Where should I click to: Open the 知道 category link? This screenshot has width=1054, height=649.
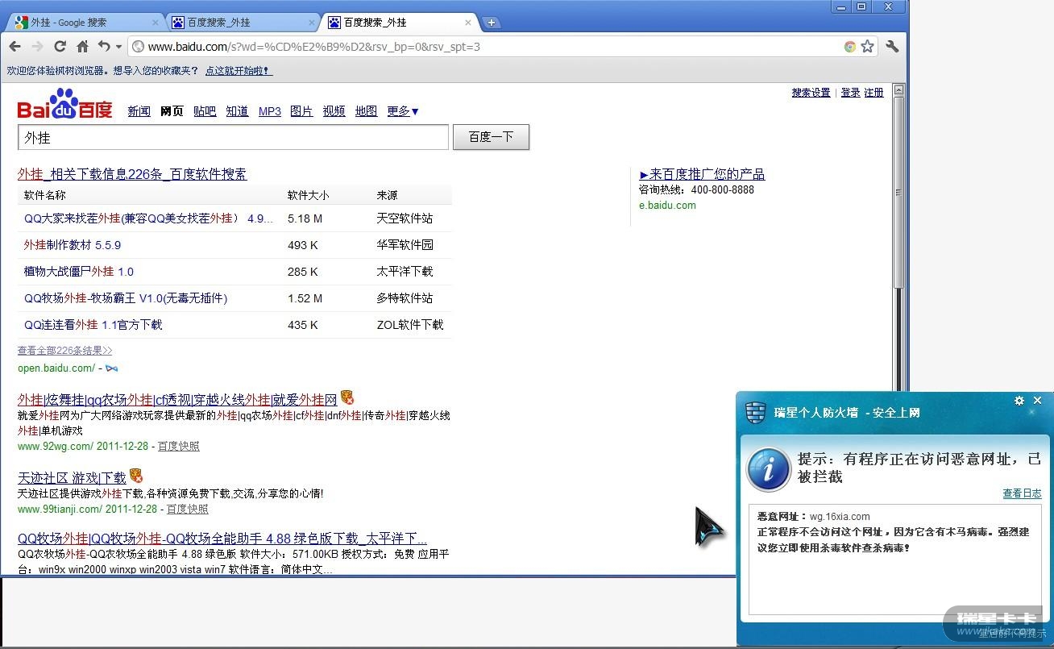click(237, 111)
